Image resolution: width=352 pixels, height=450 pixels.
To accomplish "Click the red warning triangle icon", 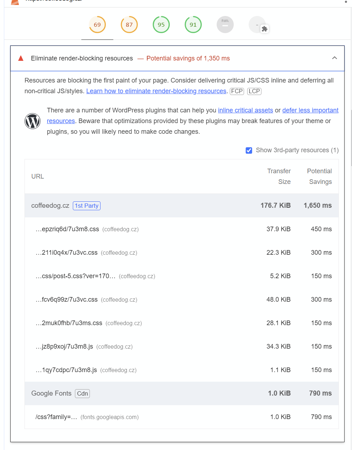I will (x=21, y=58).
